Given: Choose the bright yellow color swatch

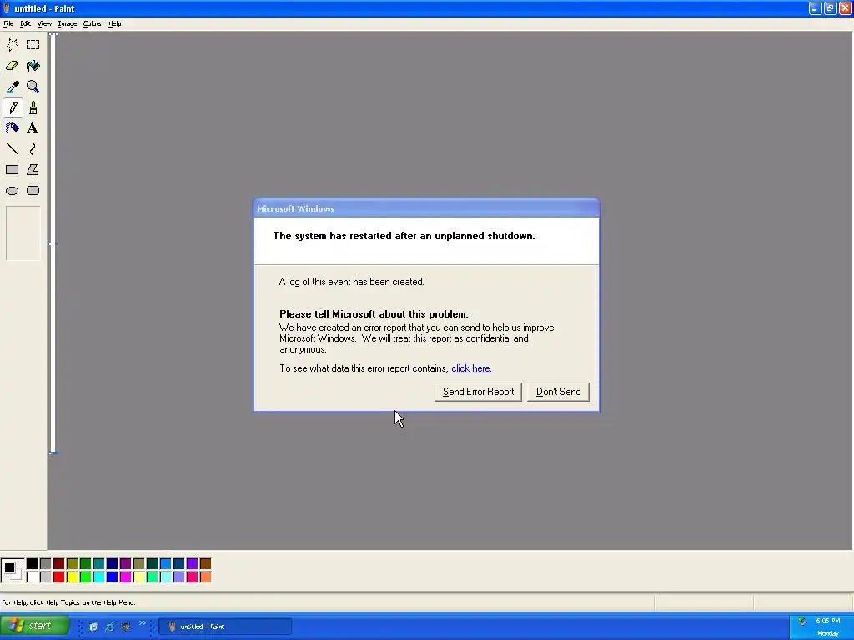Looking at the screenshot, I should pyautogui.click(x=72, y=577).
